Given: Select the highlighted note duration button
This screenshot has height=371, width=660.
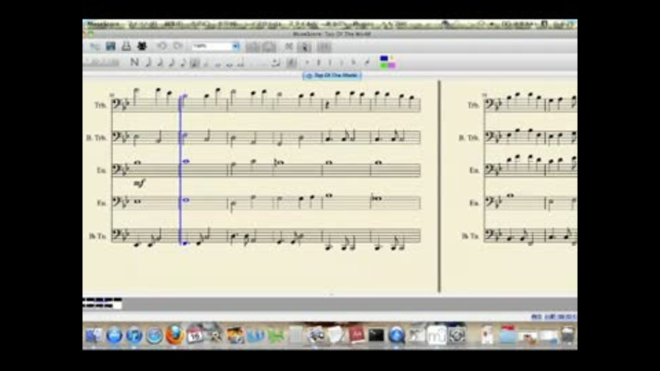Looking at the screenshot, I should pos(195,63).
